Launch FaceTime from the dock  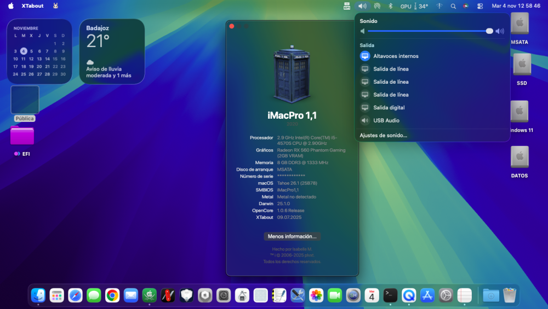[x=335, y=295]
